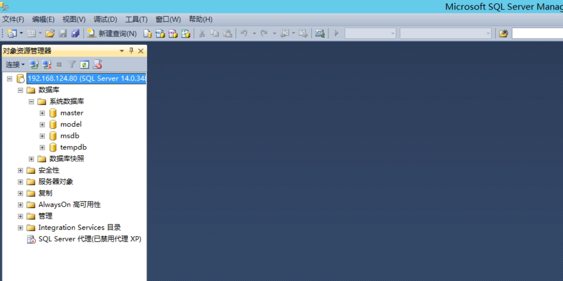Open the 窗口(W) menu
This screenshot has width=563, height=281.
(168, 19)
